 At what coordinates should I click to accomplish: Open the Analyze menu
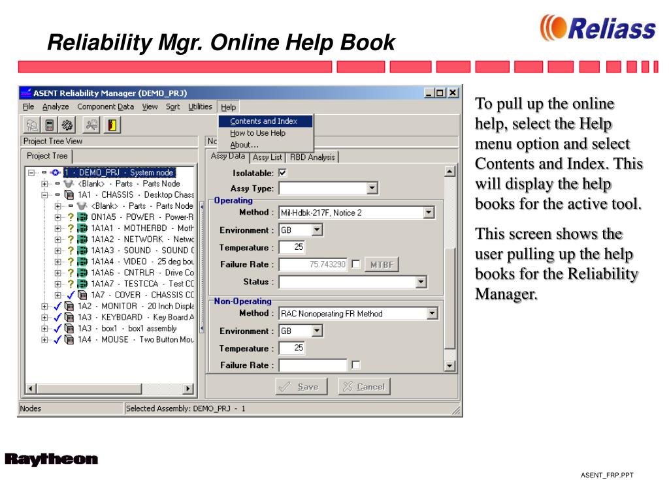56,106
